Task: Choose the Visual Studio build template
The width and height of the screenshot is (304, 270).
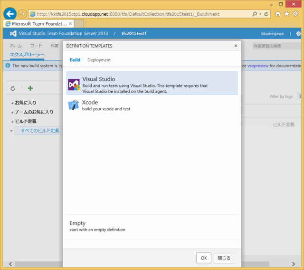Action: [x=152, y=83]
